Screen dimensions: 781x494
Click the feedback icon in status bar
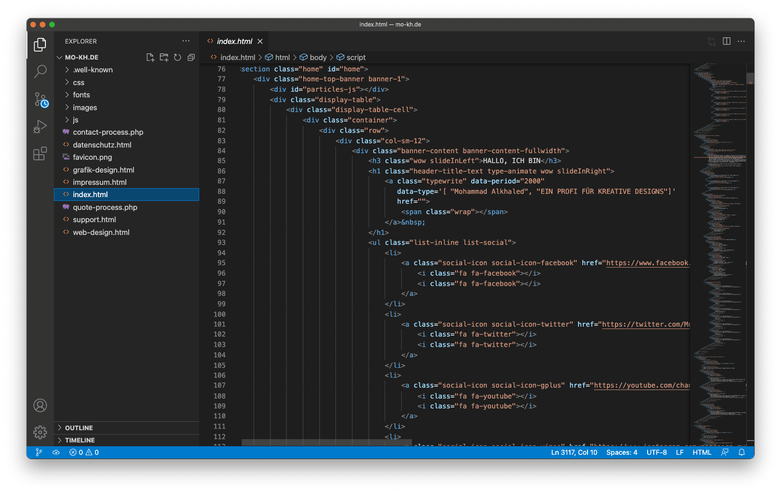point(725,452)
